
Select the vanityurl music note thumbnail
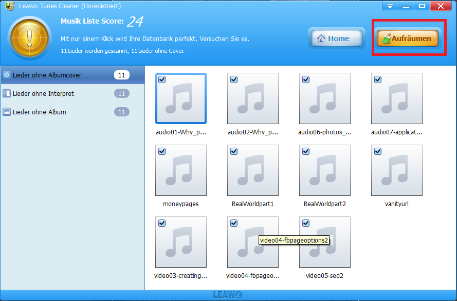(x=397, y=170)
